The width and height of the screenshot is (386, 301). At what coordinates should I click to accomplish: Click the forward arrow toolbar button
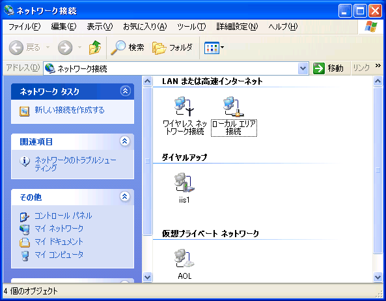pyautogui.click(x=65, y=48)
